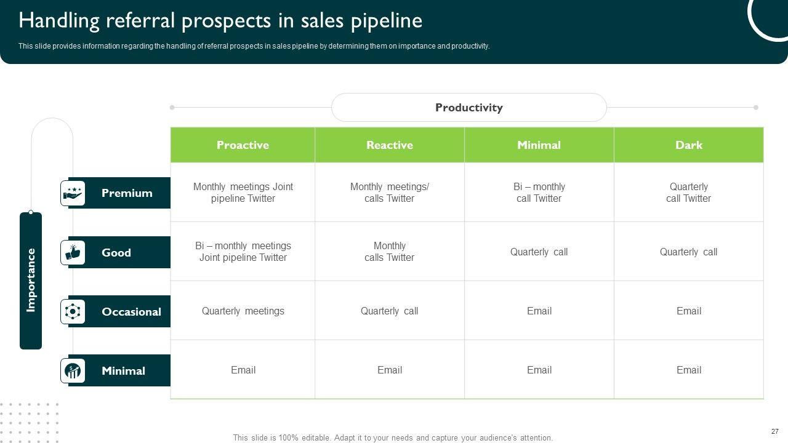The image size is (788, 443).
Task: Click the "Quarterly meetings" cell
Action: 243,311
